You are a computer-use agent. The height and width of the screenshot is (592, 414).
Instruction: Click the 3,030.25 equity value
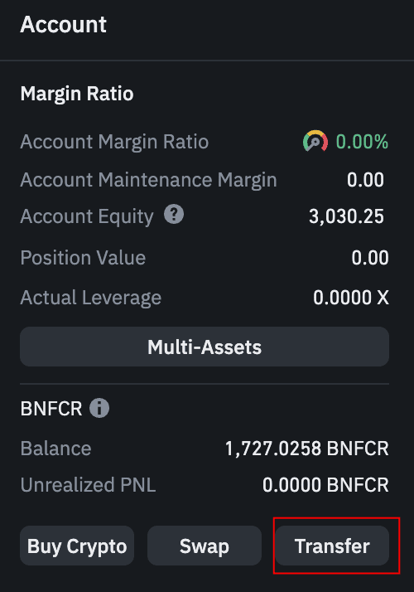pos(346,216)
